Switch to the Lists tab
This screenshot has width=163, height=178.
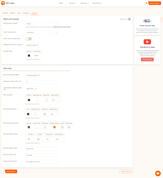point(19,13)
